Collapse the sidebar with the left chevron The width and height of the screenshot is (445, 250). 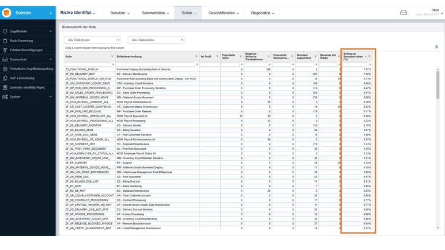(51, 12)
